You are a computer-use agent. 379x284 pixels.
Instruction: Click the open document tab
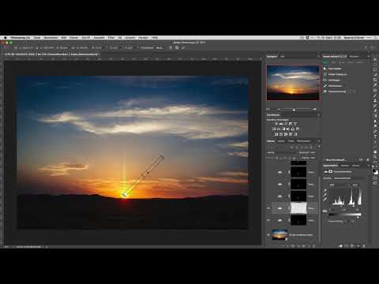(51, 54)
